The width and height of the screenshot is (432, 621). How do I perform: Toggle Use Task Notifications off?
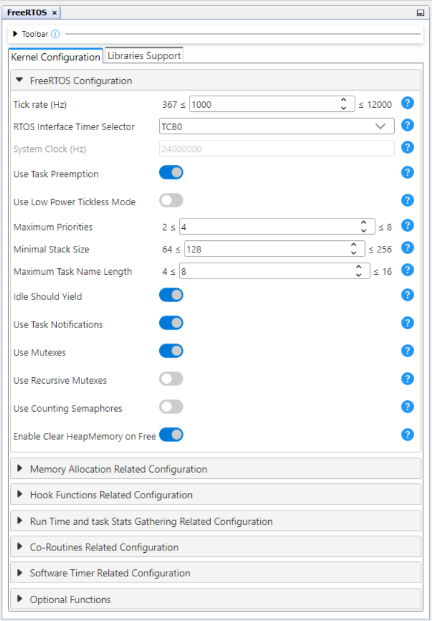pos(171,323)
